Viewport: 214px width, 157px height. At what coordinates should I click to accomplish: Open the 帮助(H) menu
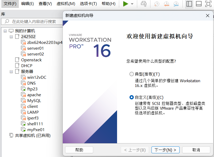(x=109, y=4)
